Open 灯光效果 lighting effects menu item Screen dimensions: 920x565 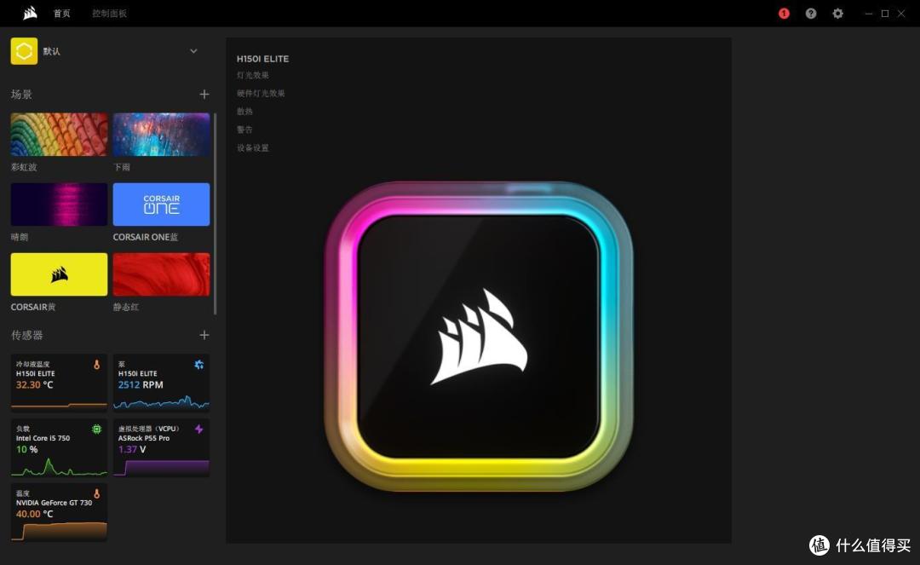click(x=253, y=75)
